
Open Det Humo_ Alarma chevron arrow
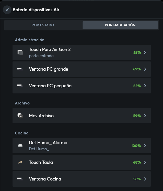(145, 146)
